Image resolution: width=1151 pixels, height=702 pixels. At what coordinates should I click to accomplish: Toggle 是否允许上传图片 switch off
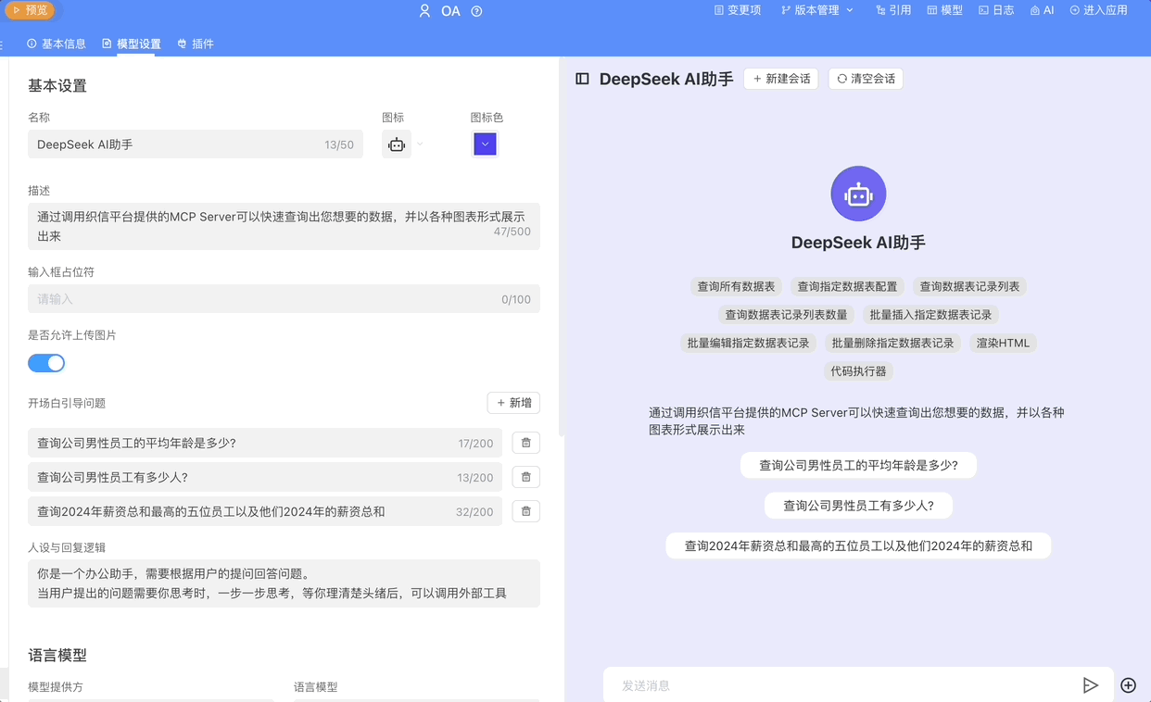pos(46,363)
